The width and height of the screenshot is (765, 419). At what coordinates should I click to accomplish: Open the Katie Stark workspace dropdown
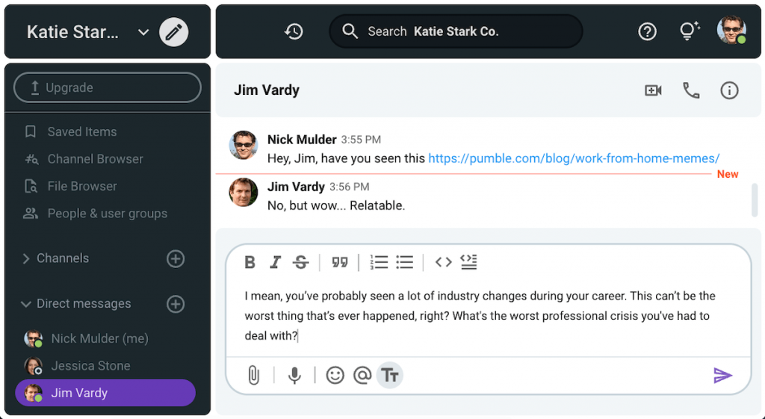click(143, 32)
